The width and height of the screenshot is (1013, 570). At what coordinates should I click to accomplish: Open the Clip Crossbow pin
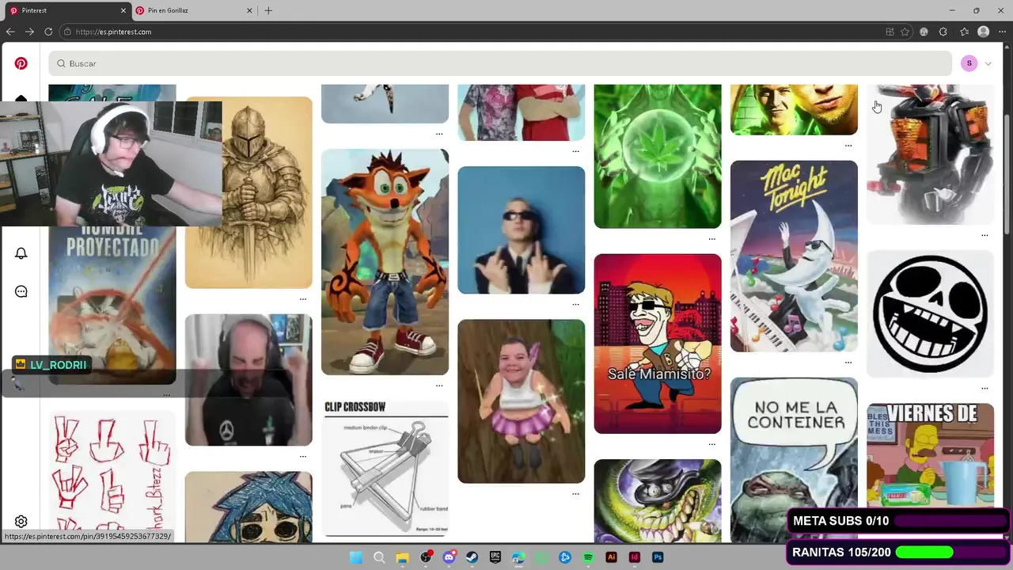385,470
